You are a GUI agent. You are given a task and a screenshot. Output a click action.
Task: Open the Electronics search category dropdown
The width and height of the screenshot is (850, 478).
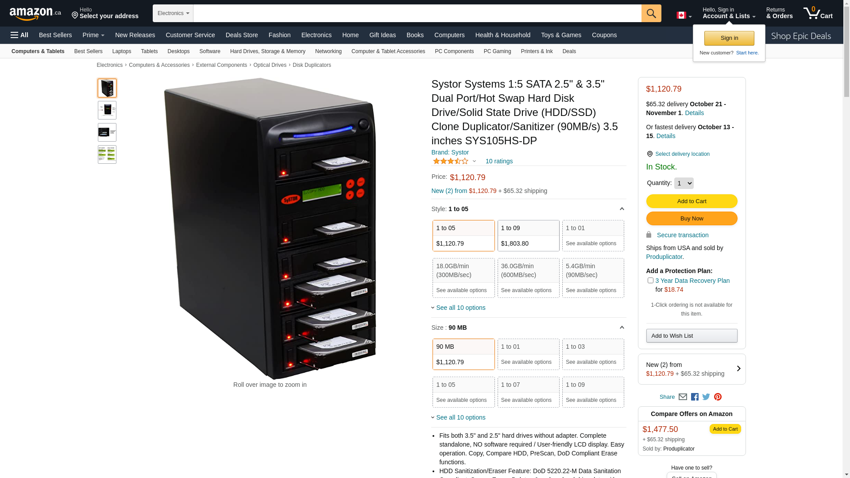click(173, 13)
